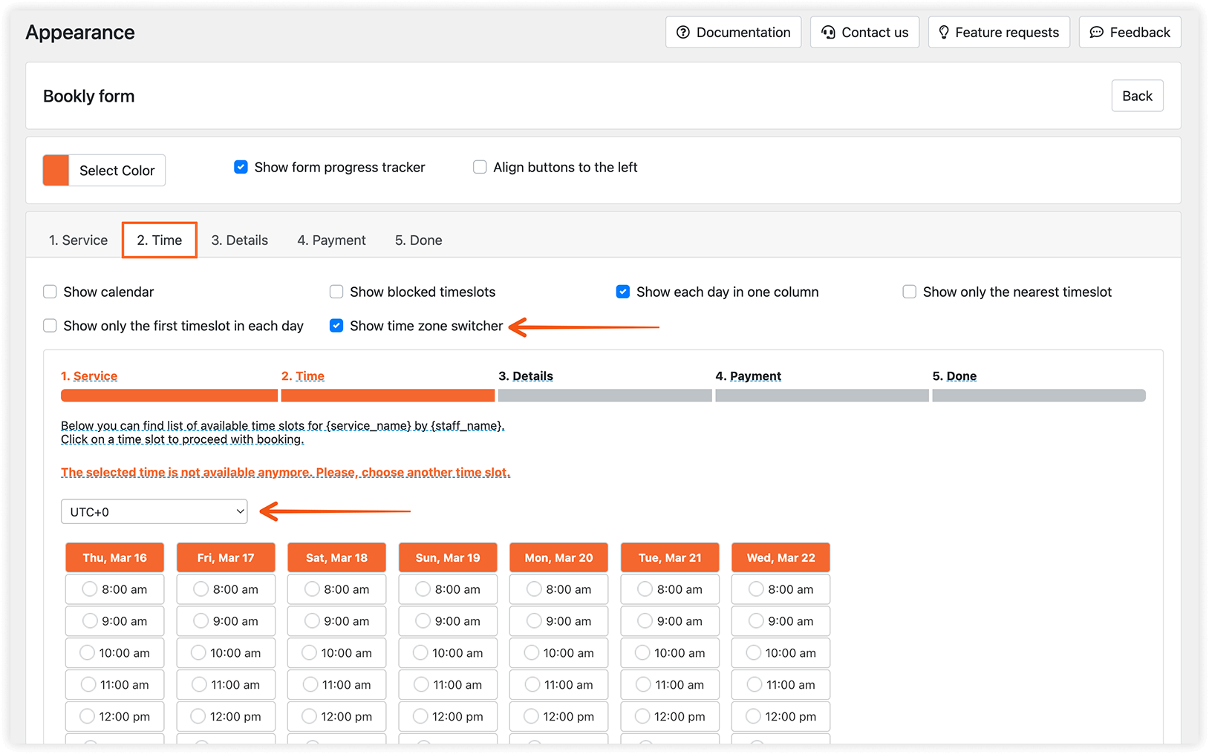Viewport: 1209px width, 754px height.
Task: Open Feature requests via the lightbulb icon
Action: [944, 32]
